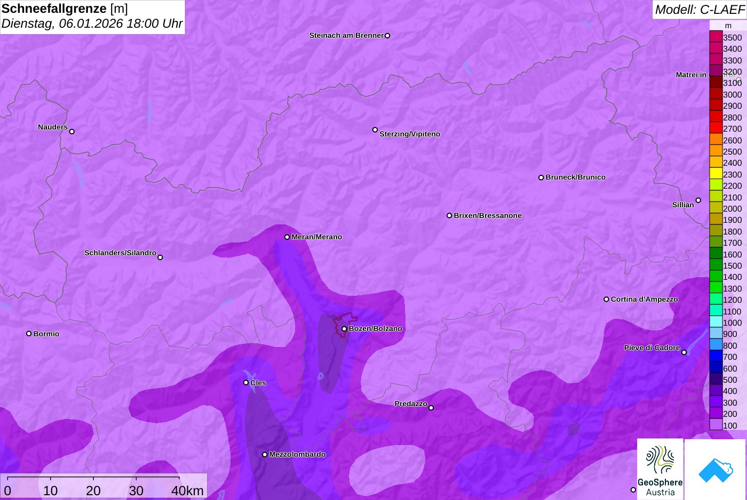Click the Brixen/Bressanone marker dot
Viewport: 747px width, 500px height.
[x=449, y=216]
